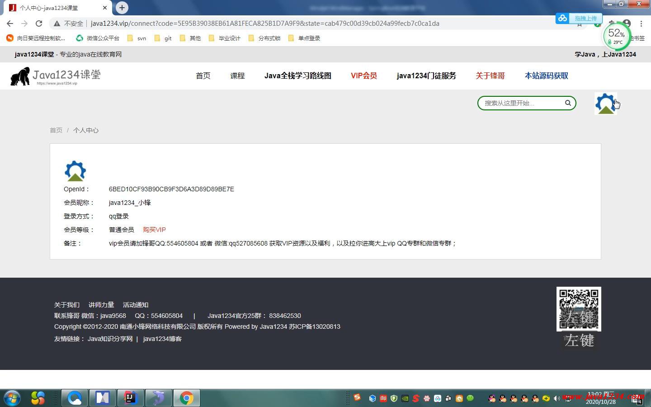The height and width of the screenshot is (407, 651).
Task: Open 关于我们 footer link
Action: tap(67, 305)
